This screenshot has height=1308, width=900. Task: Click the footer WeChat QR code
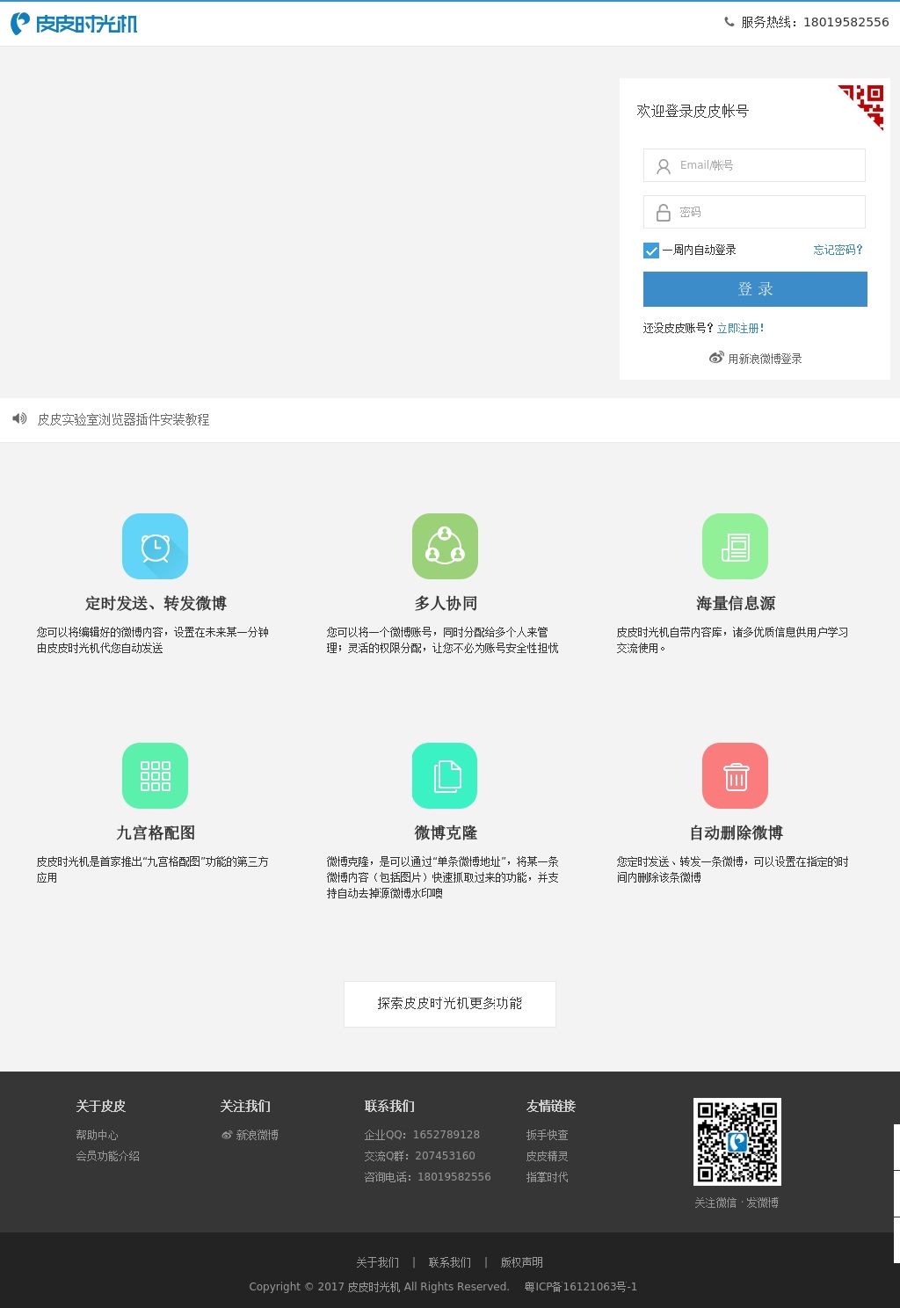tap(737, 1141)
